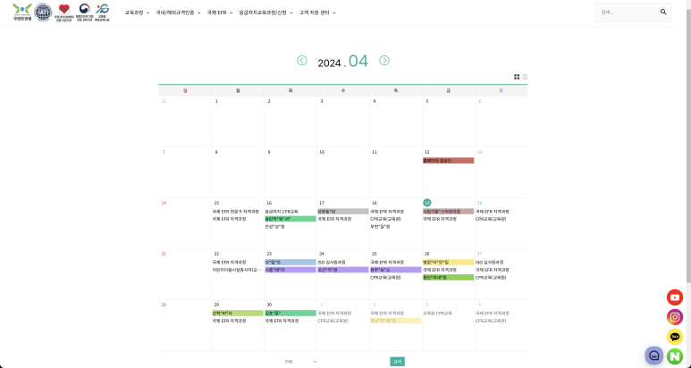Click the magnifier icon in header search
This screenshot has height=368, width=691.
tap(663, 13)
